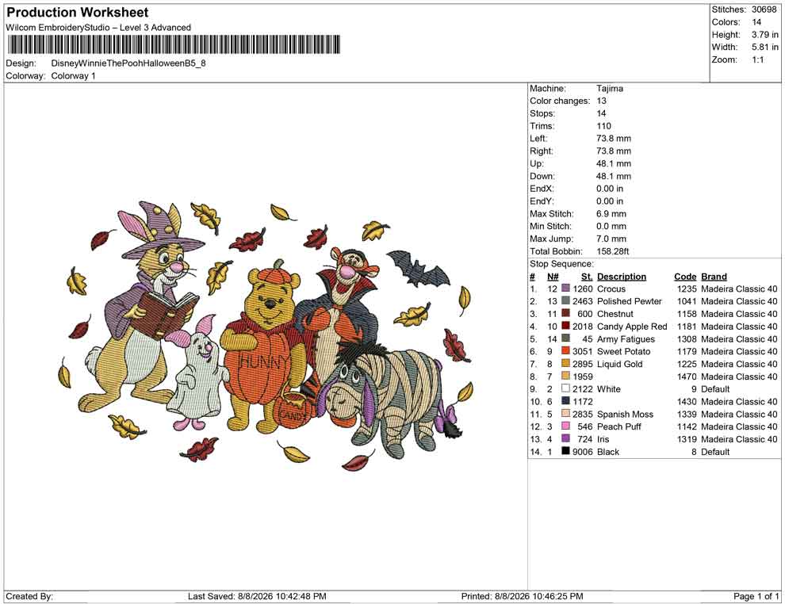Click the N# column header
The width and height of the screenshot is (785, 604).
tap(552, 276)
